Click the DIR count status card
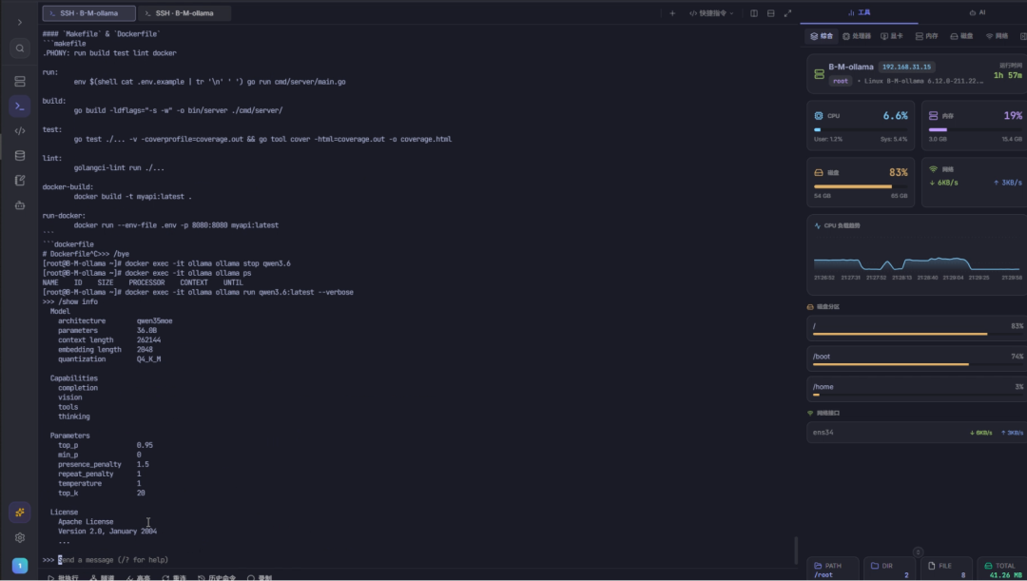This screenshot has width=1027, height=581. pos(889,570)
